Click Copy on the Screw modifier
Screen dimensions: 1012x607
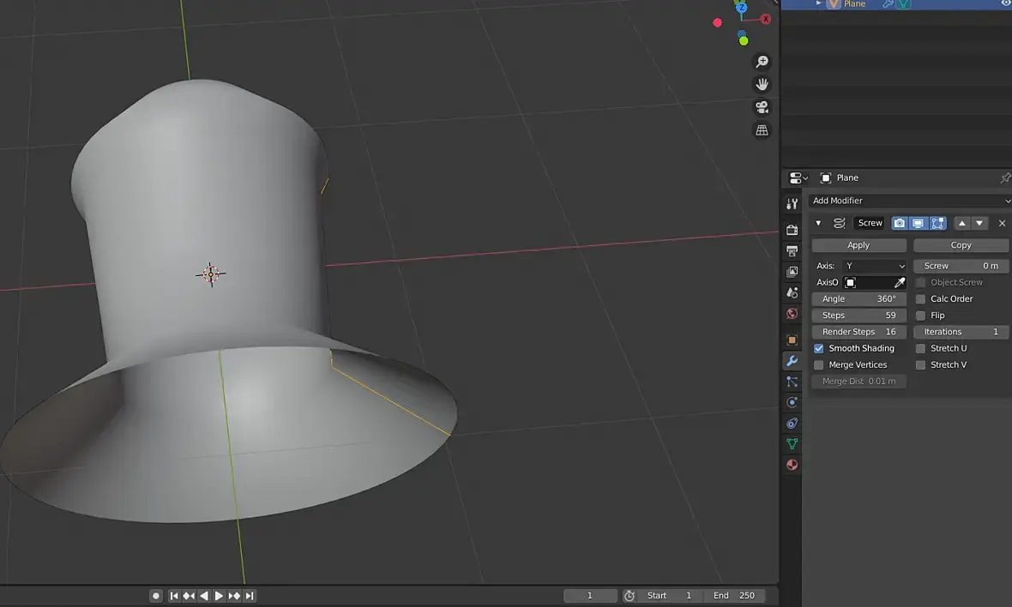(x=961, y=245)
